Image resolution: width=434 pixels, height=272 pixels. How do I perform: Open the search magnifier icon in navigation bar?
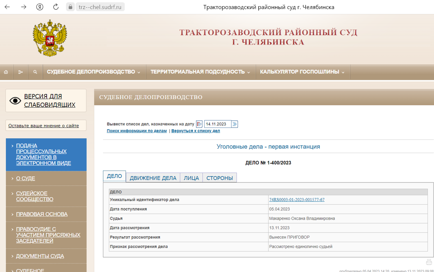(x=35, y=72)
